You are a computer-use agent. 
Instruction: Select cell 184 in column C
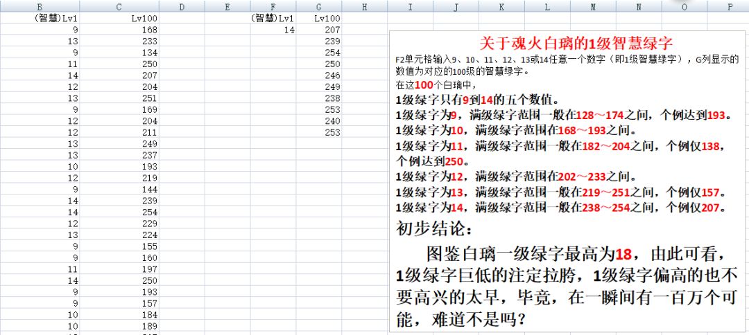point(119,315)
